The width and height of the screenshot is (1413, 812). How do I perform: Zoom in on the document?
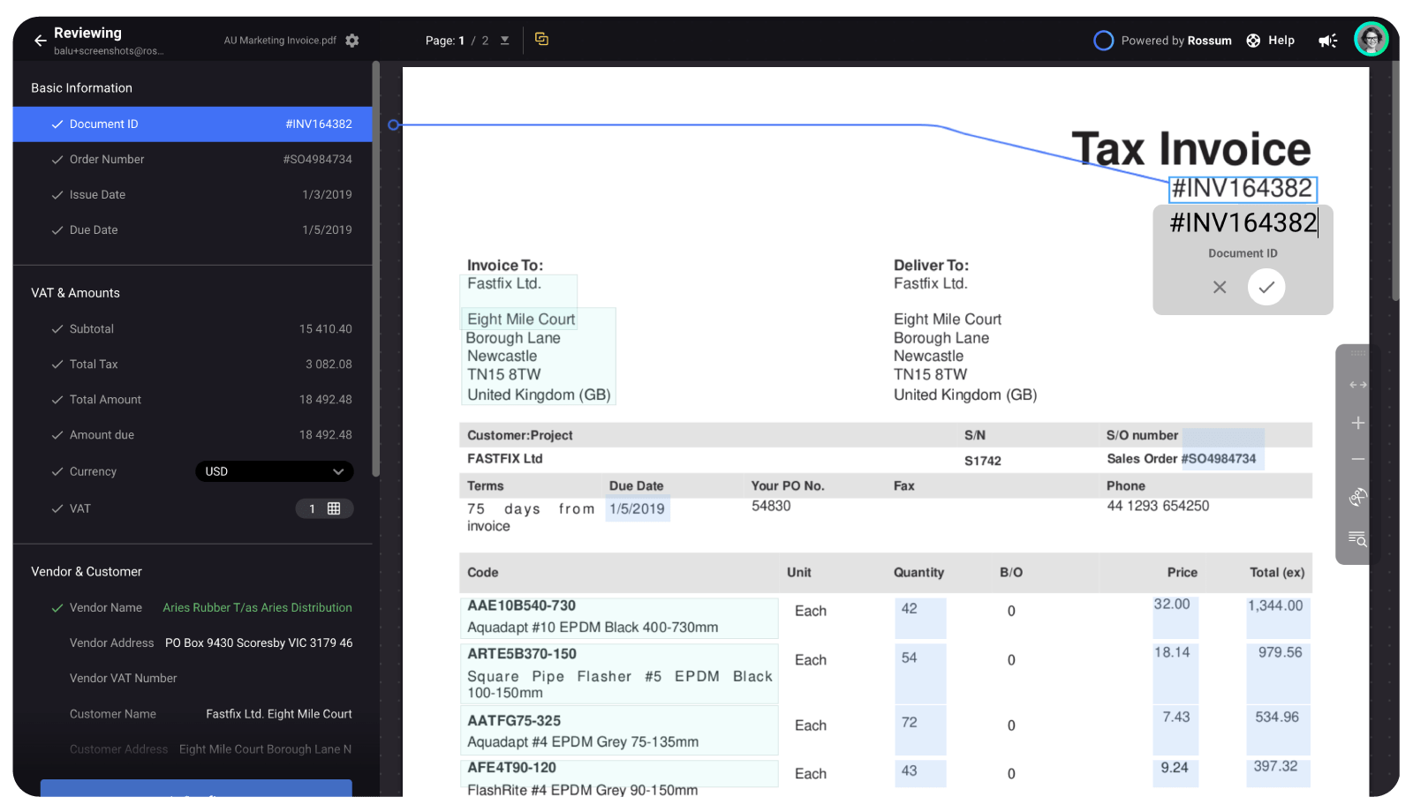(x=1357, y=422)
